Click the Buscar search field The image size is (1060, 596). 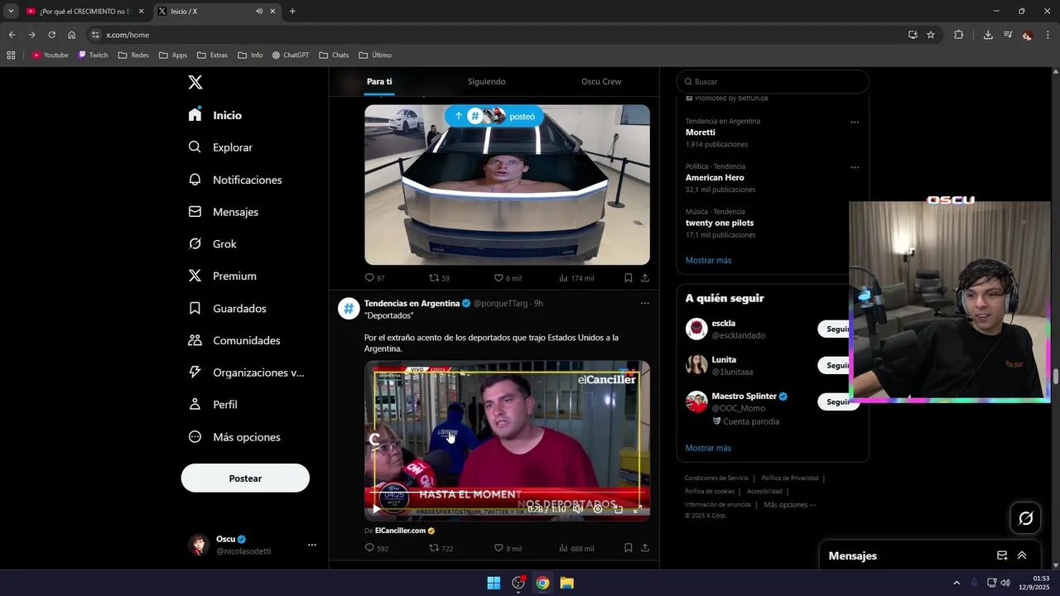point(773,82)
